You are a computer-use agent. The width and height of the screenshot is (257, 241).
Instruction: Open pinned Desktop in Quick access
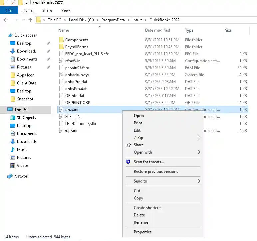tap(24, 43)
